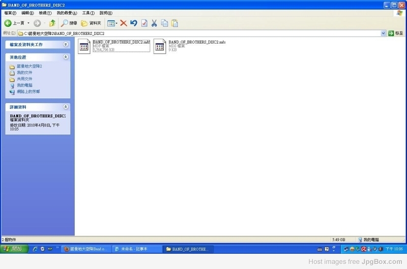Click the window title bar folder icon
Image resolution: width=407 pixels, height=269 pixels.
point(4,5)
